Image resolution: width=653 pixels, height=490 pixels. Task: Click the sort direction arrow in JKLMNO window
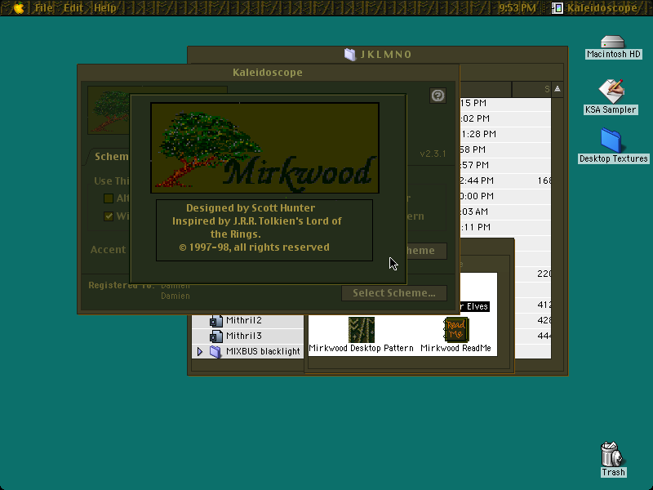tap(557, 89)
